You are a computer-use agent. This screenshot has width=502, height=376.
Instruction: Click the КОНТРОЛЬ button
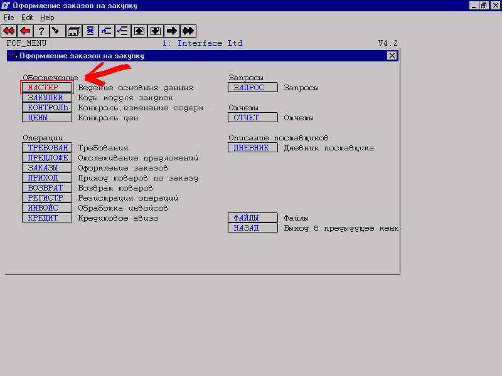47,107
